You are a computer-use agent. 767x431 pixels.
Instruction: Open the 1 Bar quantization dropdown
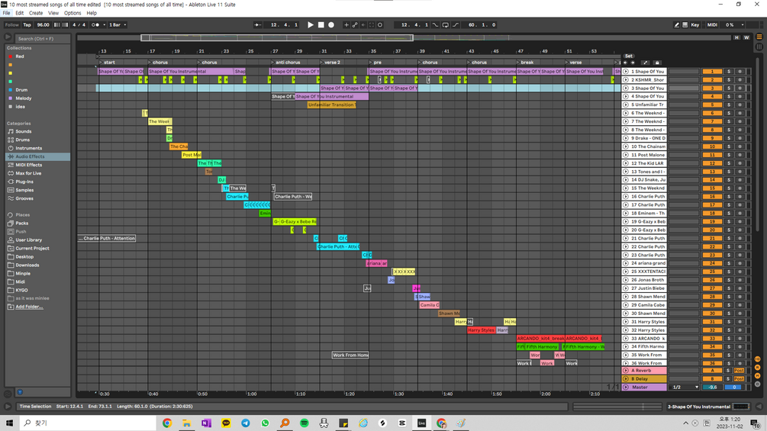118,24
